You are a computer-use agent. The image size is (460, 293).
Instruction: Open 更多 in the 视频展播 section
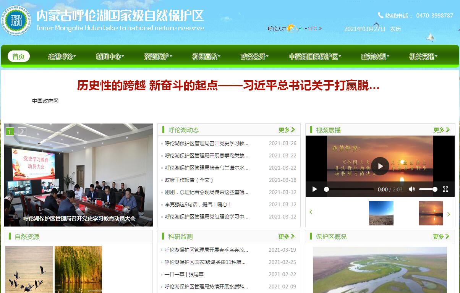[442, 130]
